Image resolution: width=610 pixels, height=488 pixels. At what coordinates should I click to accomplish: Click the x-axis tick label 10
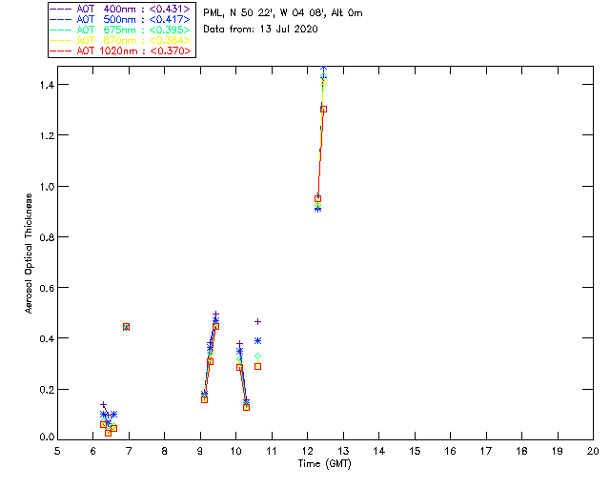(235, 451)
